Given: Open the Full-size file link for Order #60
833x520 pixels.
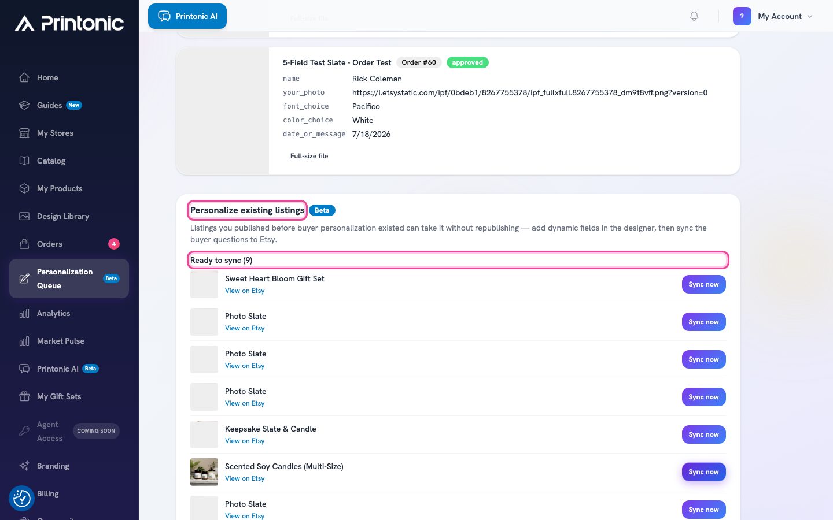Looking at the screenshot, I should [x=309, y=156].
